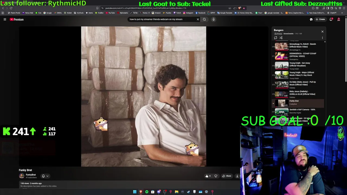
Task: Go to YouTube Premium home logo
Action: click(x=17, y=19)
